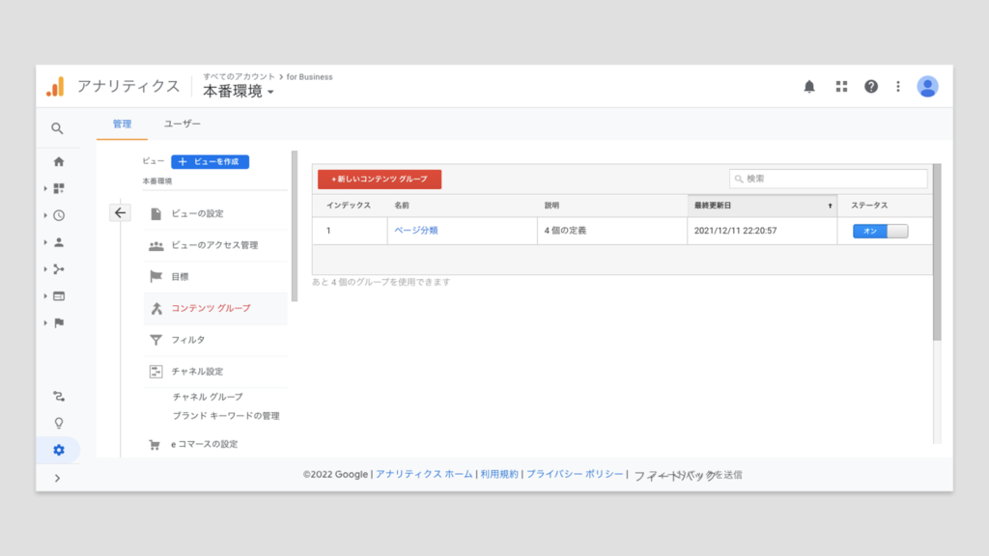Open the admin gear icon
This screenshot has width=989, height=556.
point(59,450)
